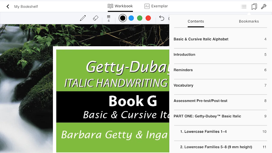This screenshot has width=272, height=153.
Task: Open PART ONE: Getty-Dubay Basic Italic
Action: [x=220, y=116]
